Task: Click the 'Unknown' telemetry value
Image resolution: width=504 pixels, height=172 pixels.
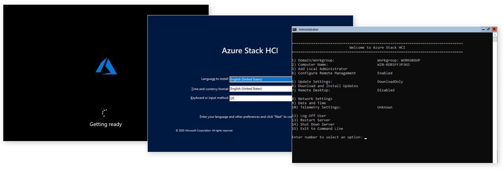Action: [385, 107]
